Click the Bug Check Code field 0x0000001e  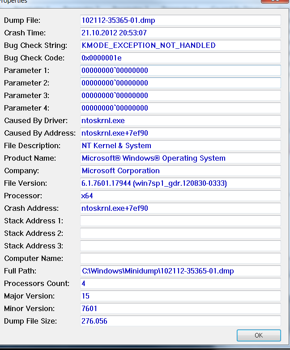coord(180,58)
